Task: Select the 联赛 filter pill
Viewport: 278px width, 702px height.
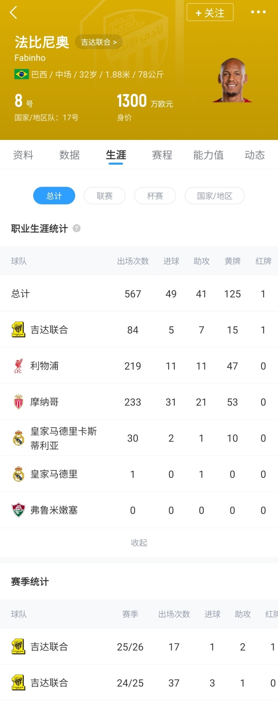Action: [x=105, y=196]
